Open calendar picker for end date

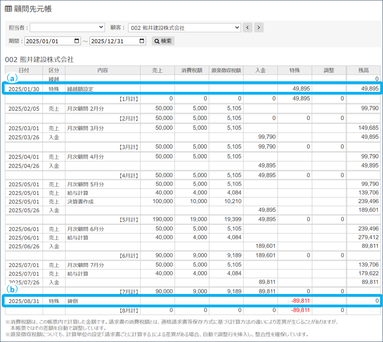[142, 41]
